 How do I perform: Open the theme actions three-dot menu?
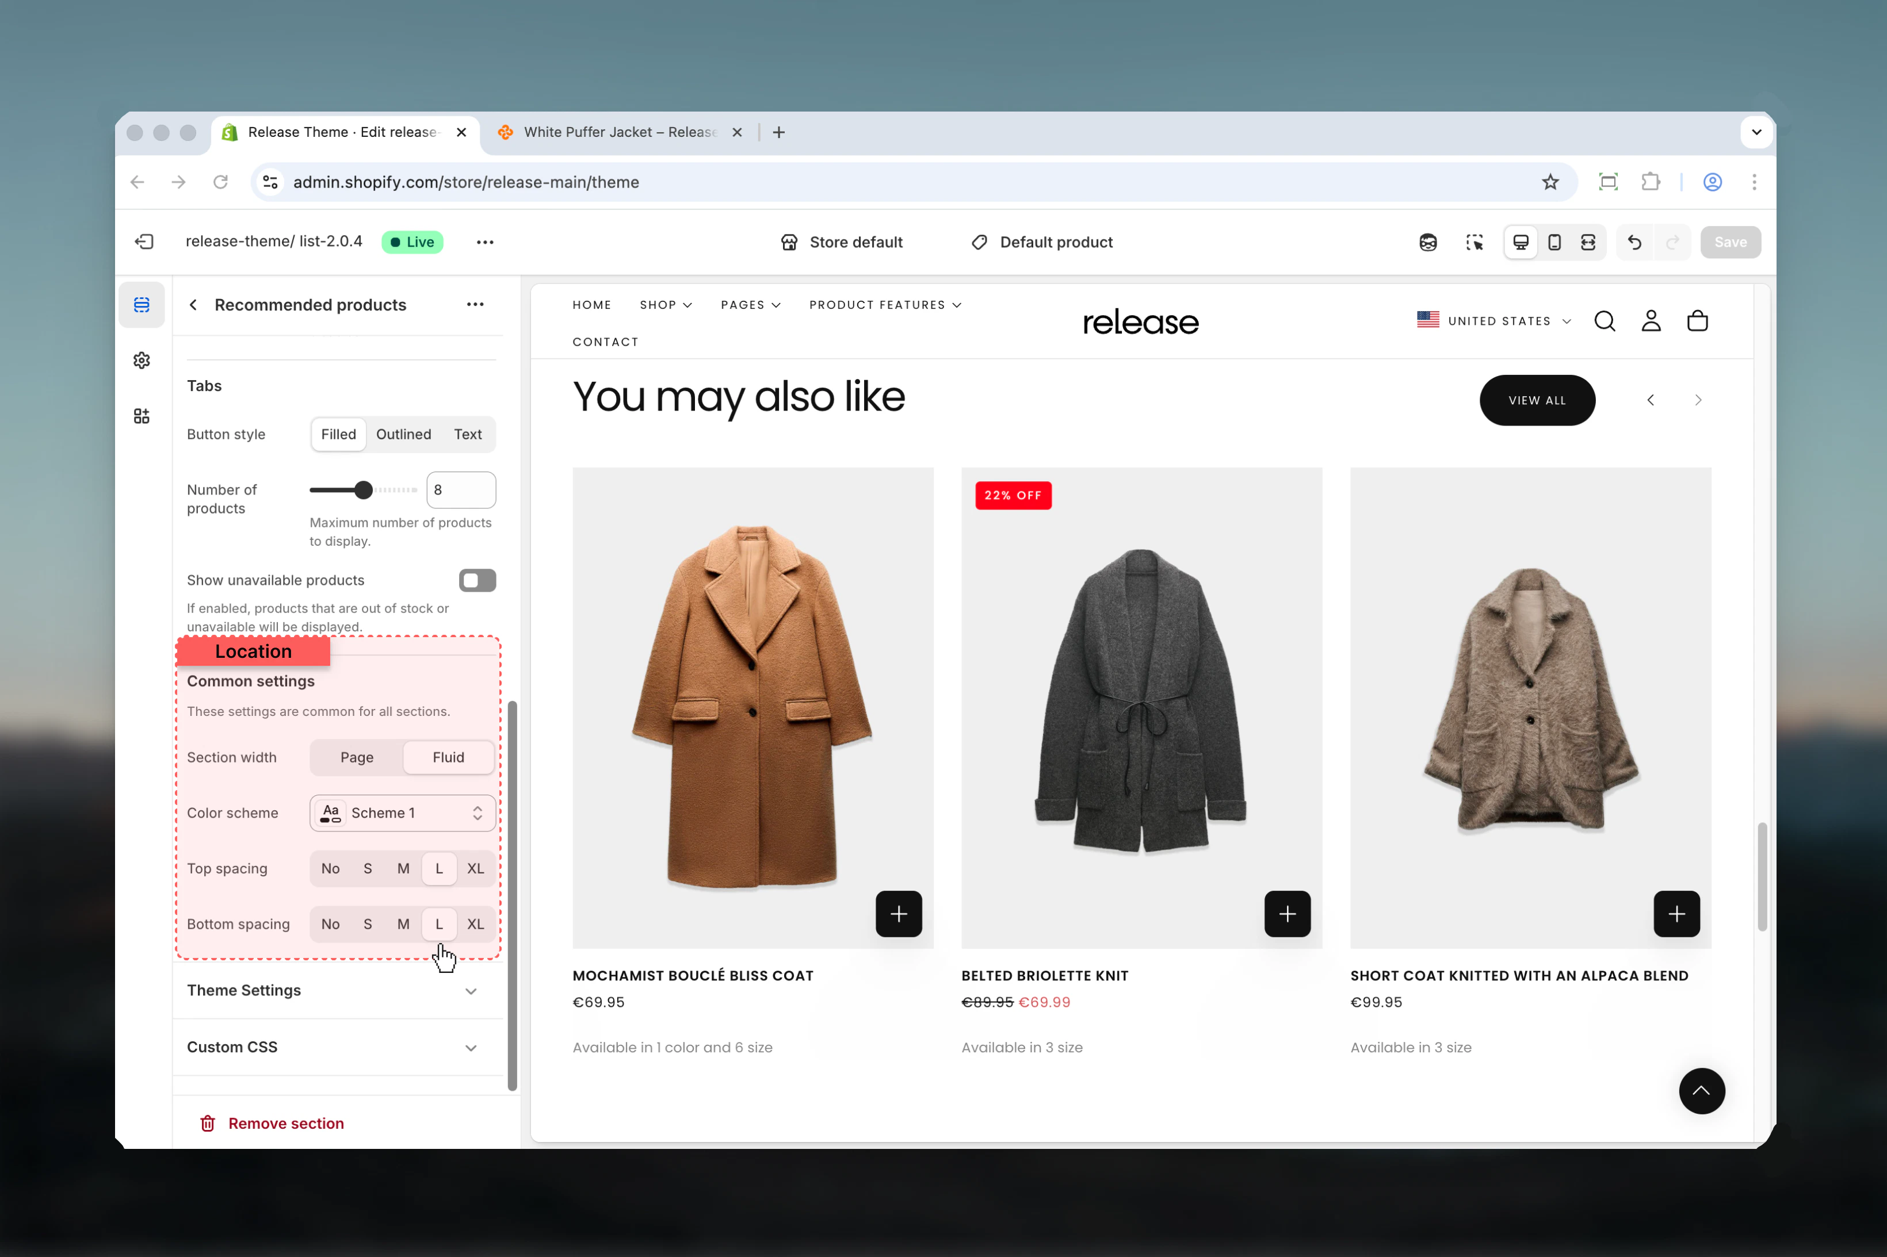point(485,242)
